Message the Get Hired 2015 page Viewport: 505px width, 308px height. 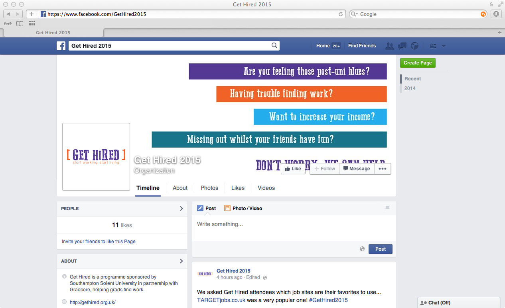point(357,169)
